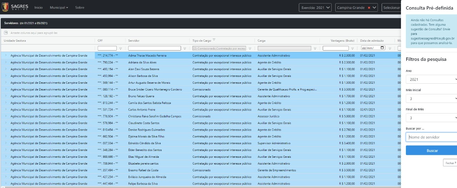Open filter operator icon for Tipo de Cargo filter box

tap(250, 48)
